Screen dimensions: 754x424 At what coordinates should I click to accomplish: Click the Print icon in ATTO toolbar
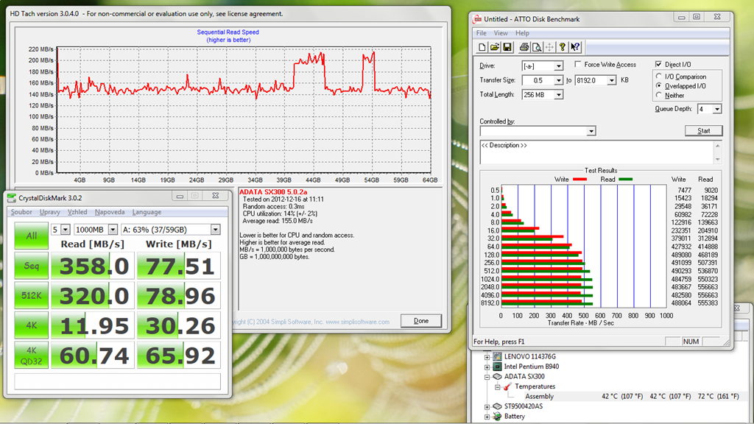point(524,47)
